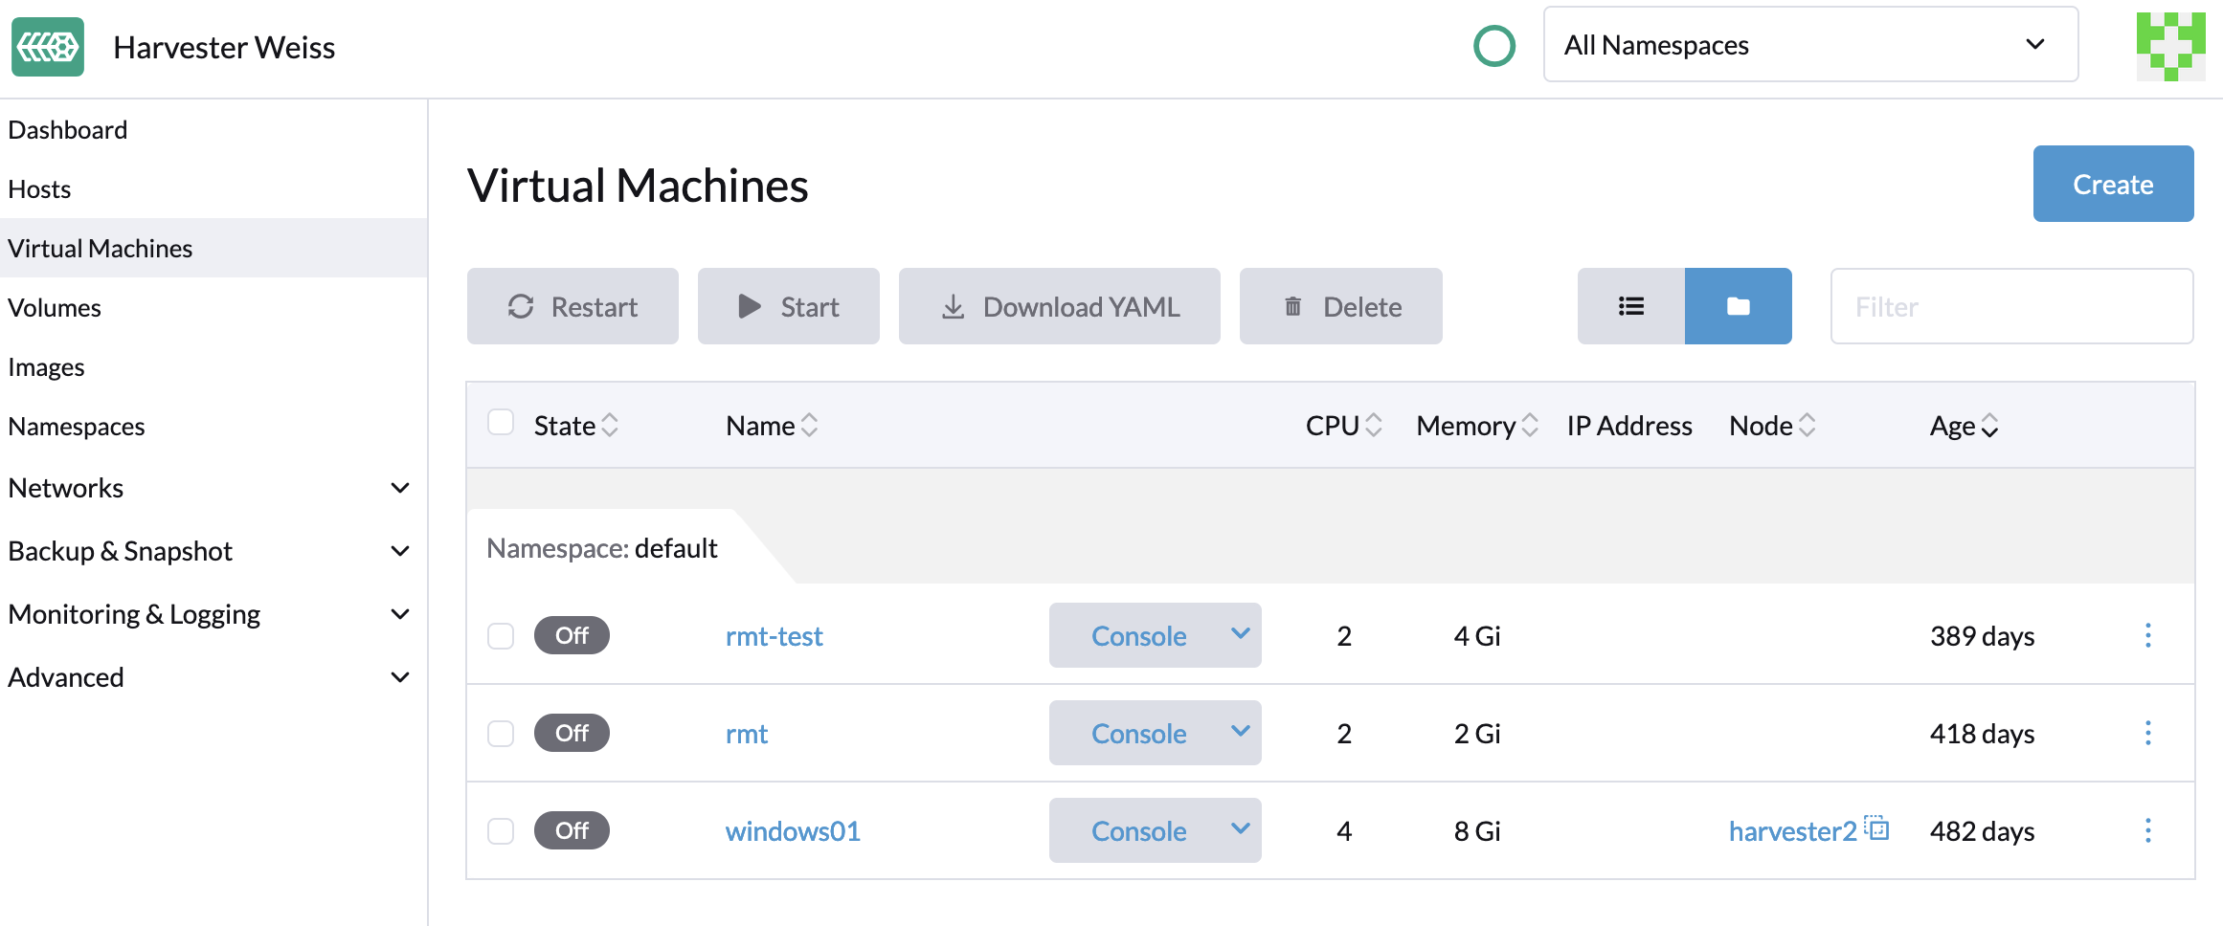Check the checkbox for rmt-test
2223x926 pixels.
coord(501,635)
